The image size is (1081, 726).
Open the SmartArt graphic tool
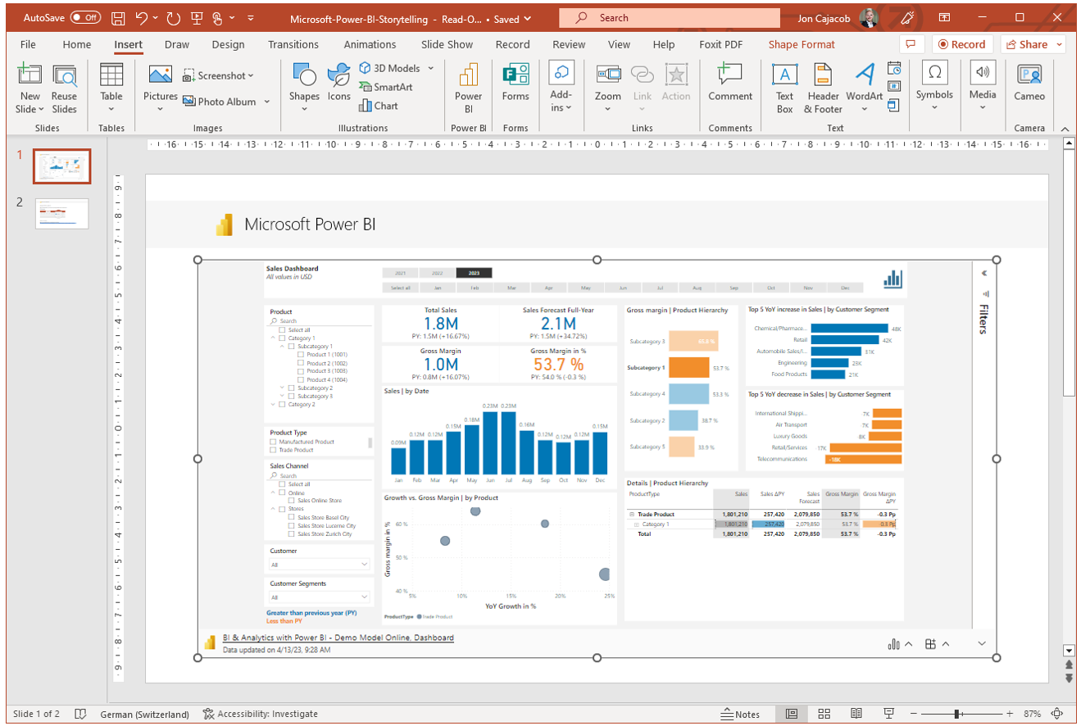[x=385, y=87]
